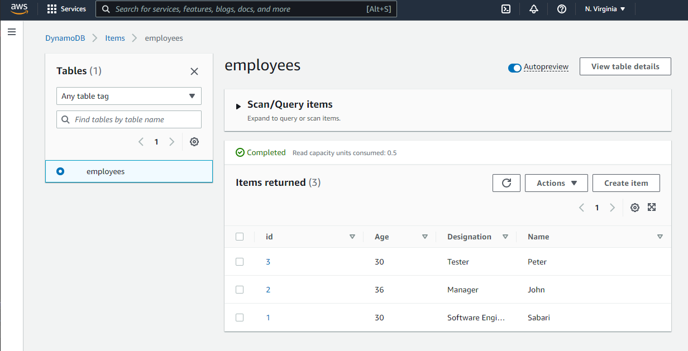Click the age value 36

click(x=379, y=290)
